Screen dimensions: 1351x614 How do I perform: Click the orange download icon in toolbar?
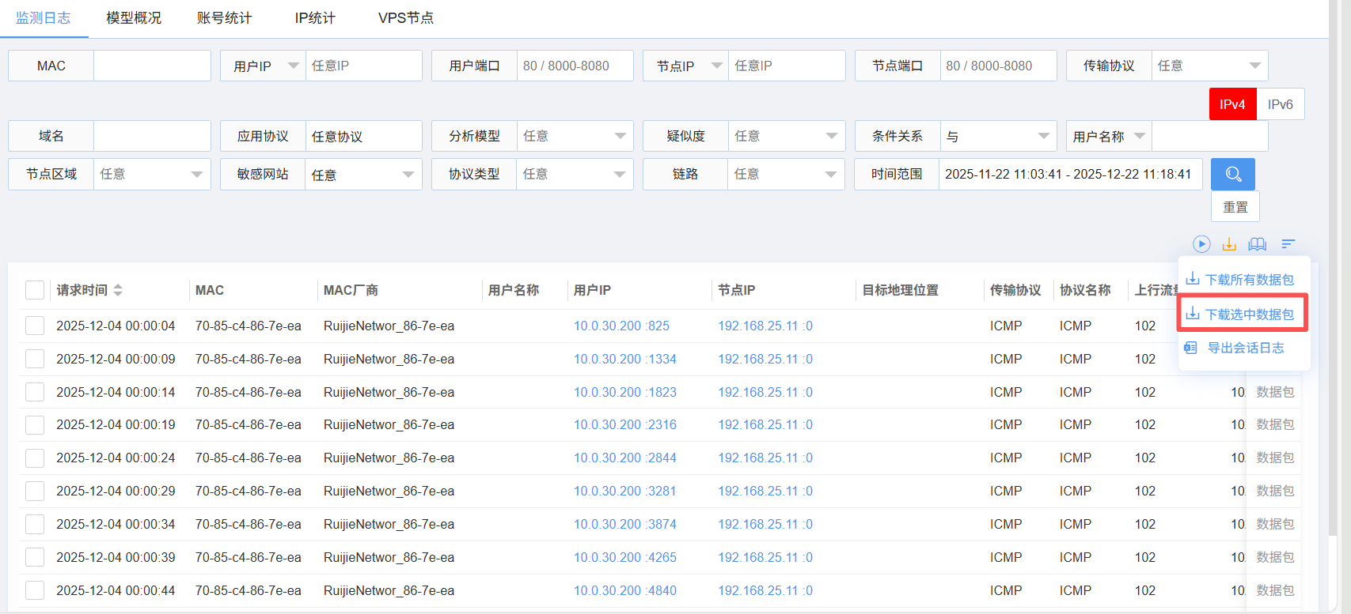1229,244
